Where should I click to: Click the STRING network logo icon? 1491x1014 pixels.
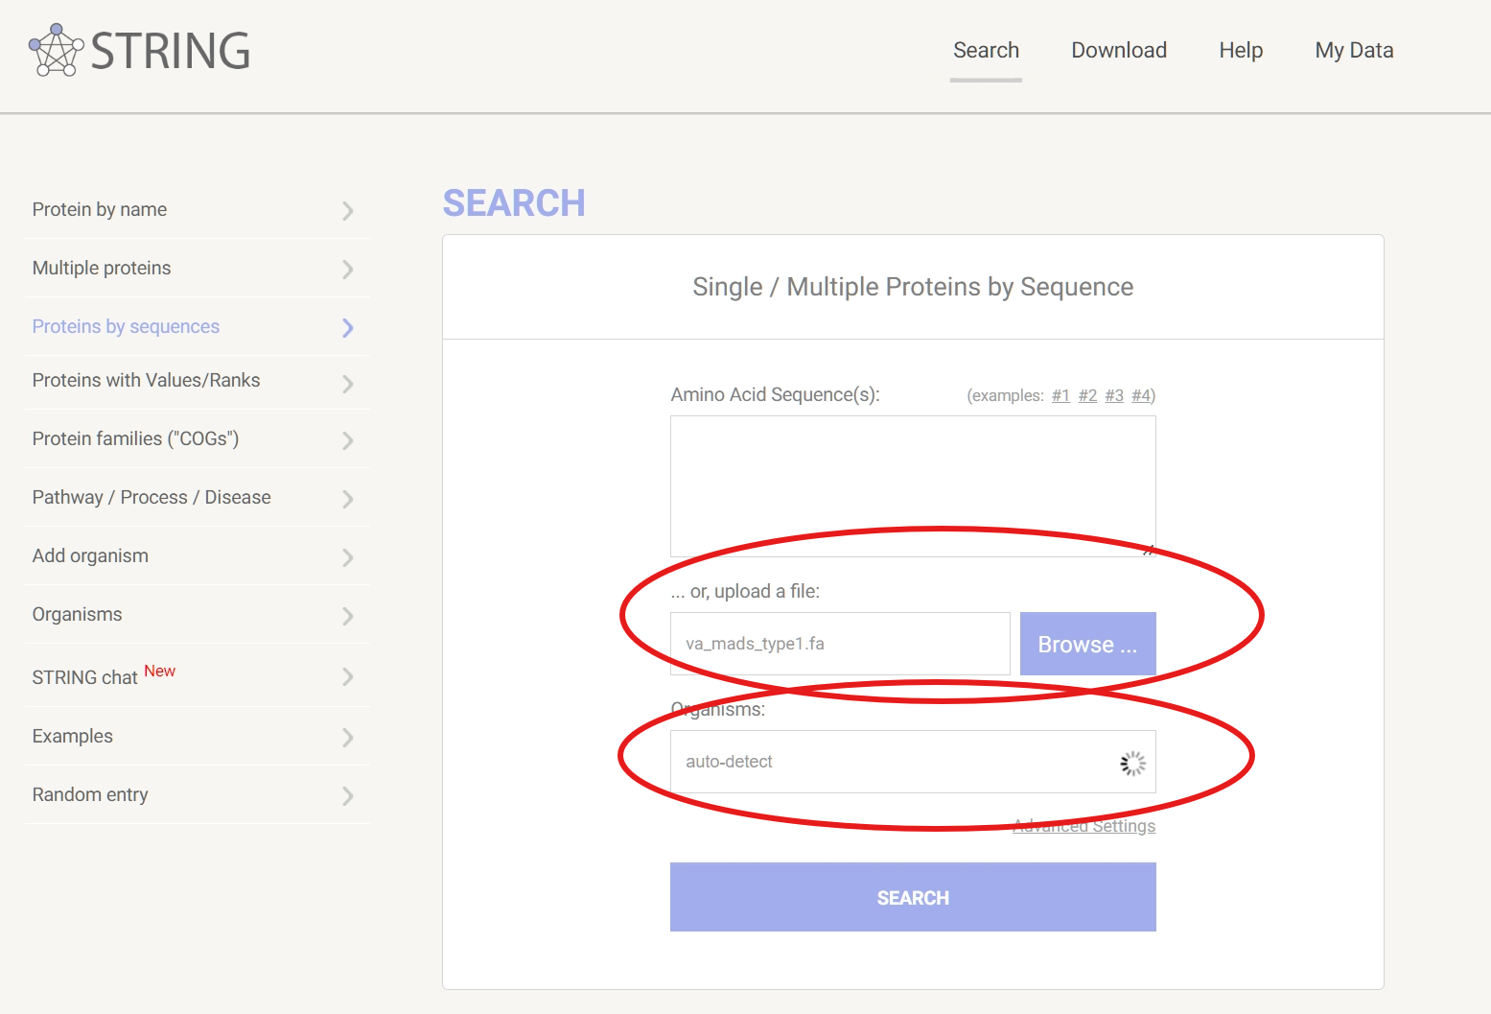click(57, 50)
